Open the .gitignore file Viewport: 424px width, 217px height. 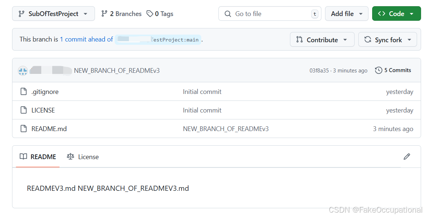click(45, 92)
